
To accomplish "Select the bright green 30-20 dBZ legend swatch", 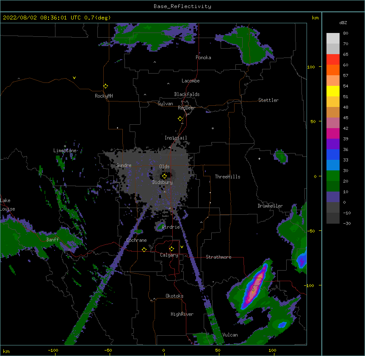I will pyautogui.click(x=333, y=176).
